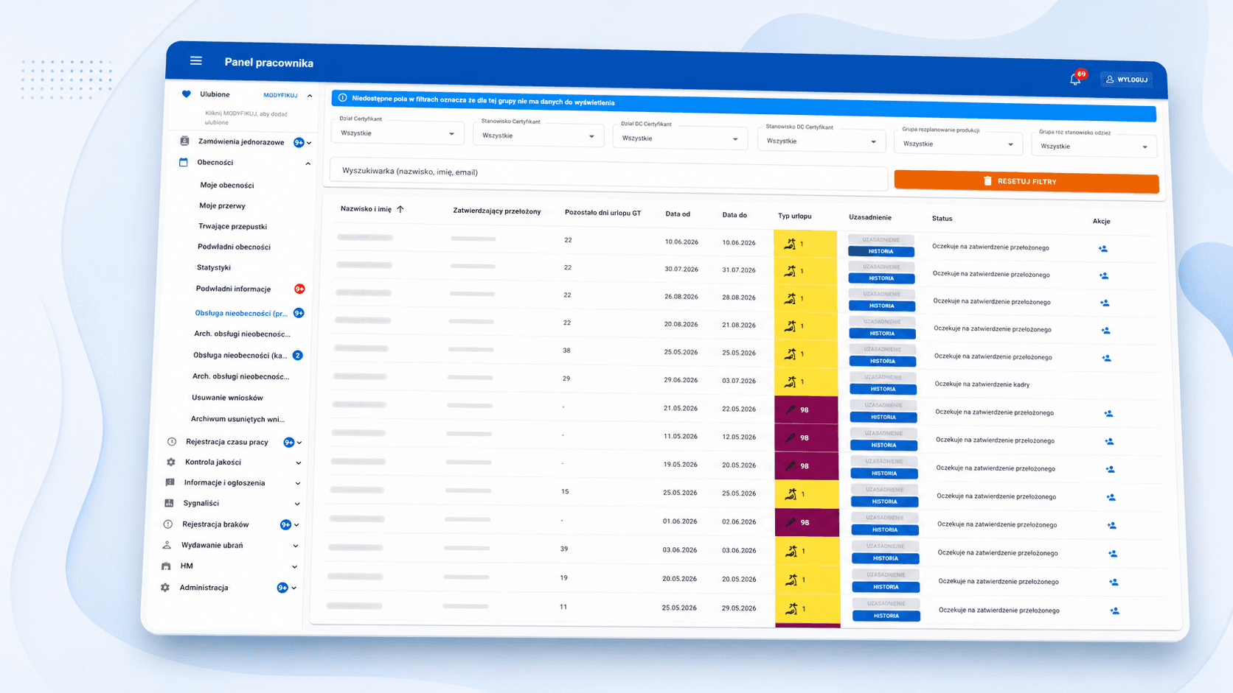Image resolution: width=1233 pixels, height=693 pixels.
Task: Expand the Informacje i ogłoszenia chevron
Action: (298, 484)
